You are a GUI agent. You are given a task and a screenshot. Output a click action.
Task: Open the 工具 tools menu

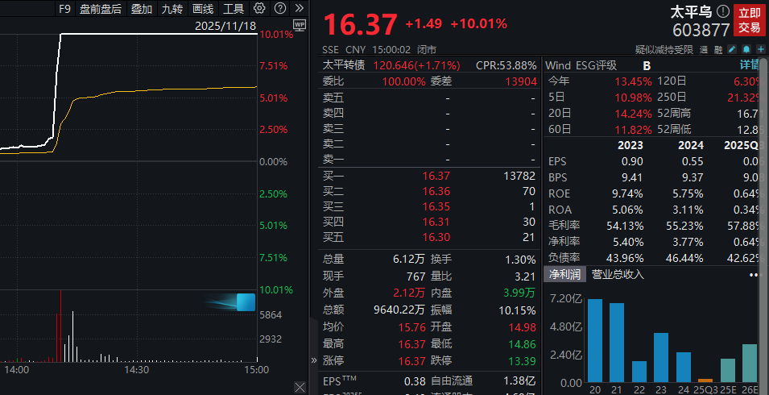pos(234,8)
